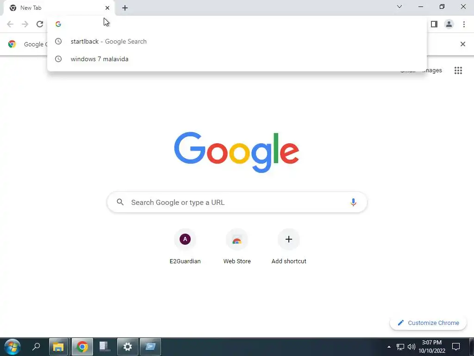Click the Reload page icon
The height and width of the screenshot is (356, 474).
pyautogui.click(x=40, y=24)
